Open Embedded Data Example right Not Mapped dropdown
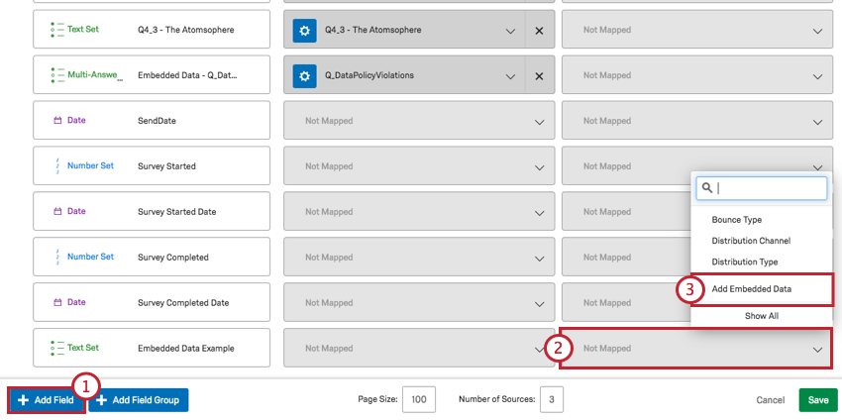Screen dimensions: 842x420 pos(694,349)
